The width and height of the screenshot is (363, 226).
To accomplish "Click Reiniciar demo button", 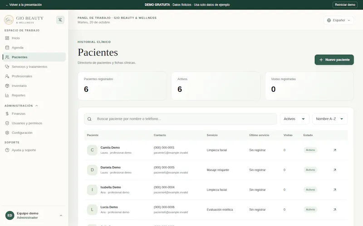I will [x=345, y=5].
